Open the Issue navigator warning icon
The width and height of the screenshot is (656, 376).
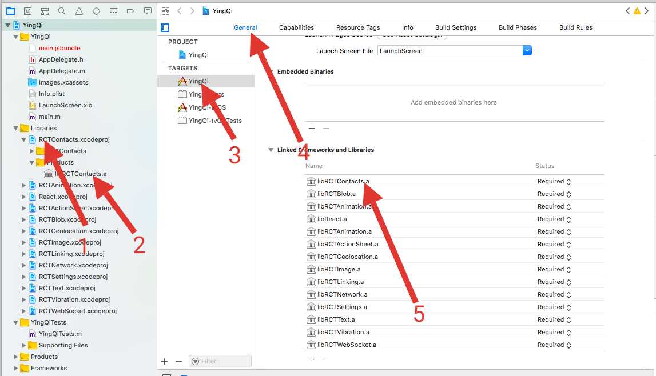[x=79, y=11]
